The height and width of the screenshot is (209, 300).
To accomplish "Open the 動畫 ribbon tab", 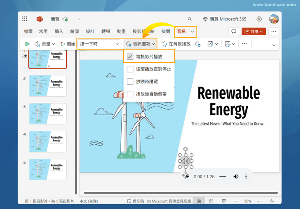I will [121, 32].
